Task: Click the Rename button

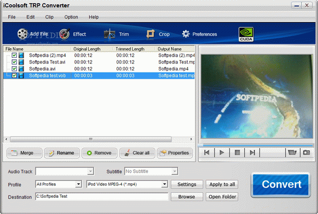Action: (x=62, y=153)
